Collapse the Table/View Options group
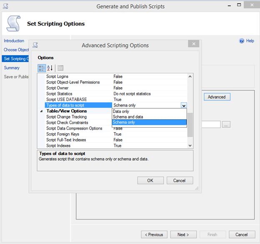Viewport: 260px width, 244px height. pyautogui.click(x=41, y=111)
